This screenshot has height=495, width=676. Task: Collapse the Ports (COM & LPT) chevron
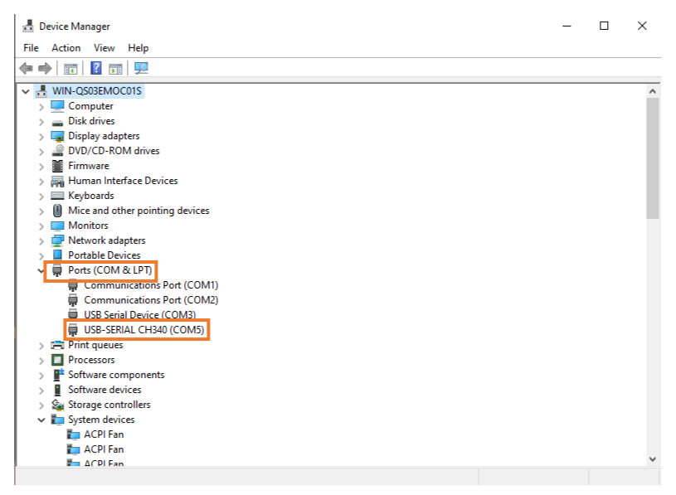tap(41, 270)
